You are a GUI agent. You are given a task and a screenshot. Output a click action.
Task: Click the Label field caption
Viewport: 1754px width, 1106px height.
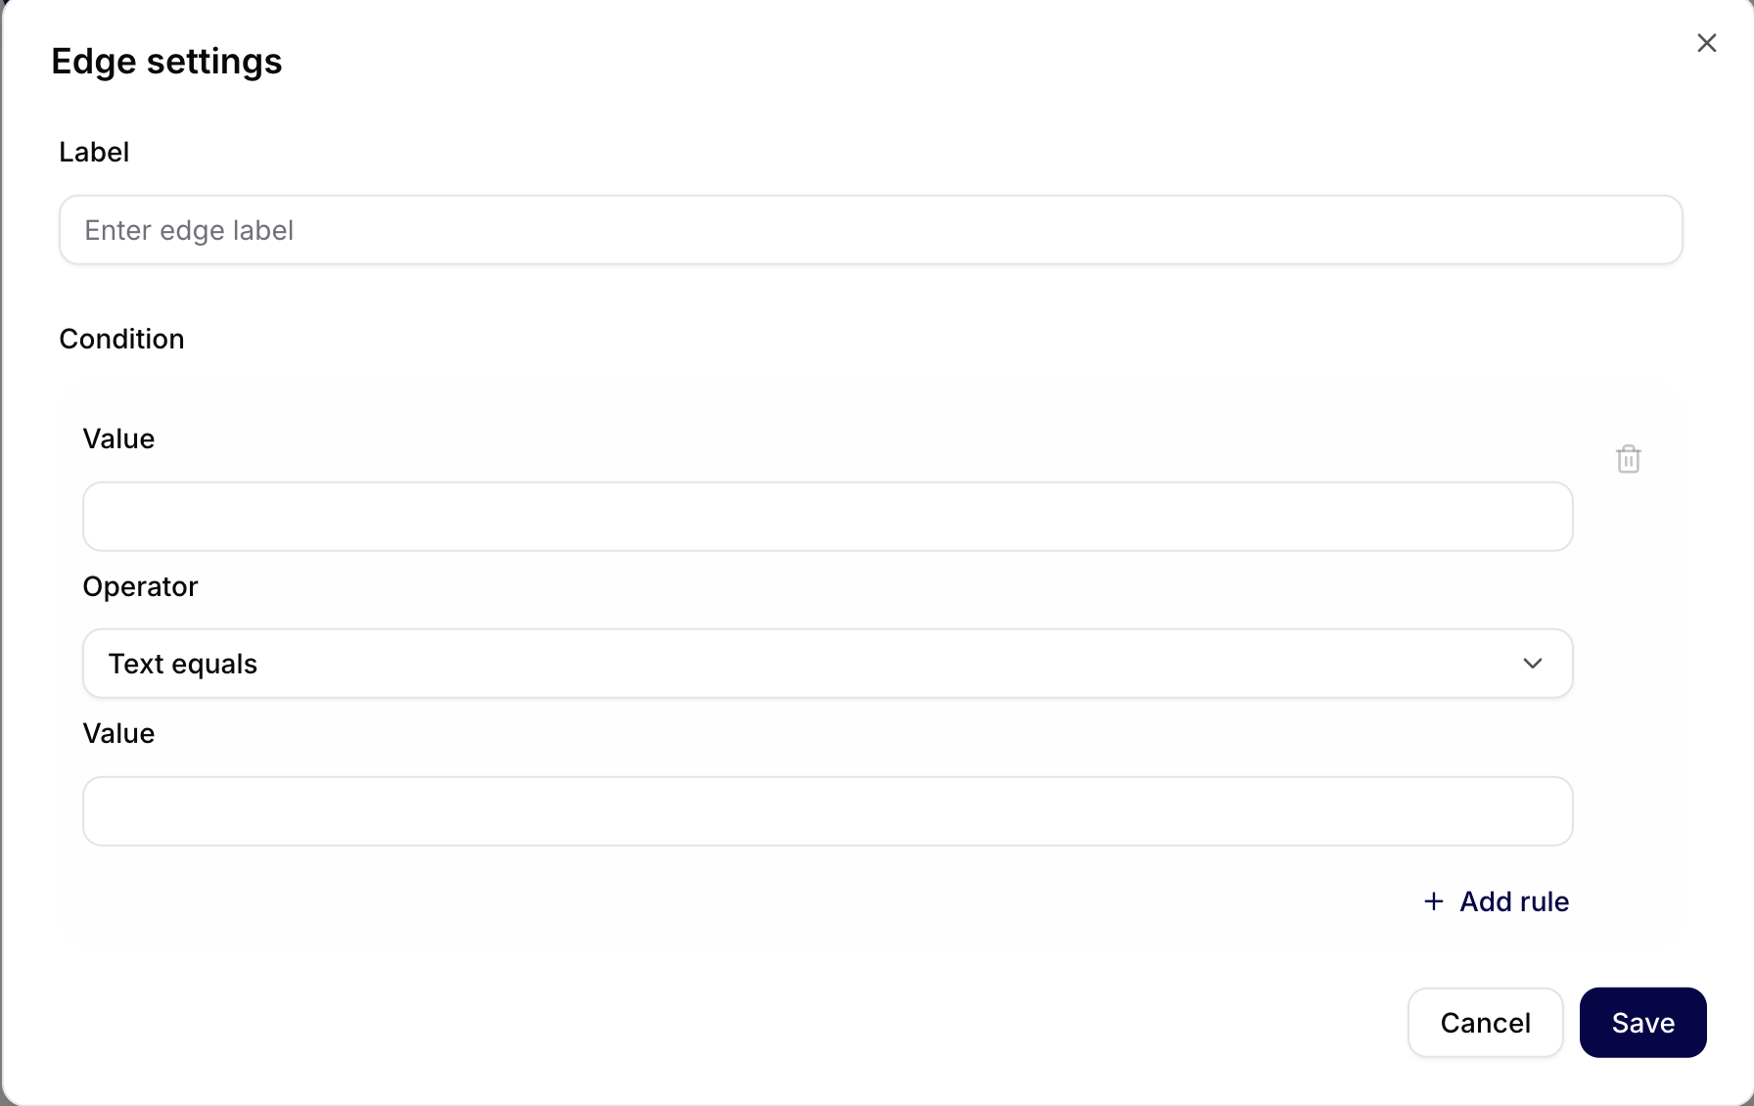click(x=94, y=153)
